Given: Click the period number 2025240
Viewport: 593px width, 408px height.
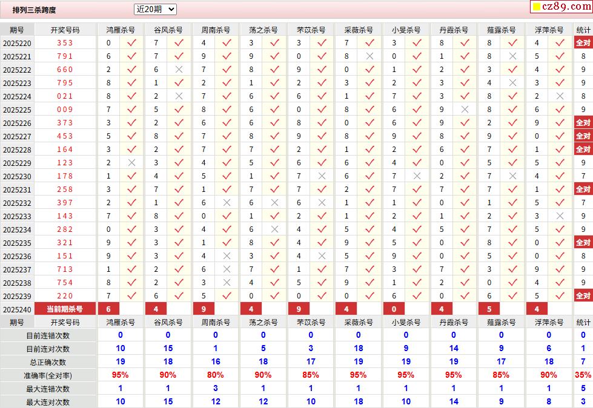Looking at the screenshot, I should coord(17,309).
